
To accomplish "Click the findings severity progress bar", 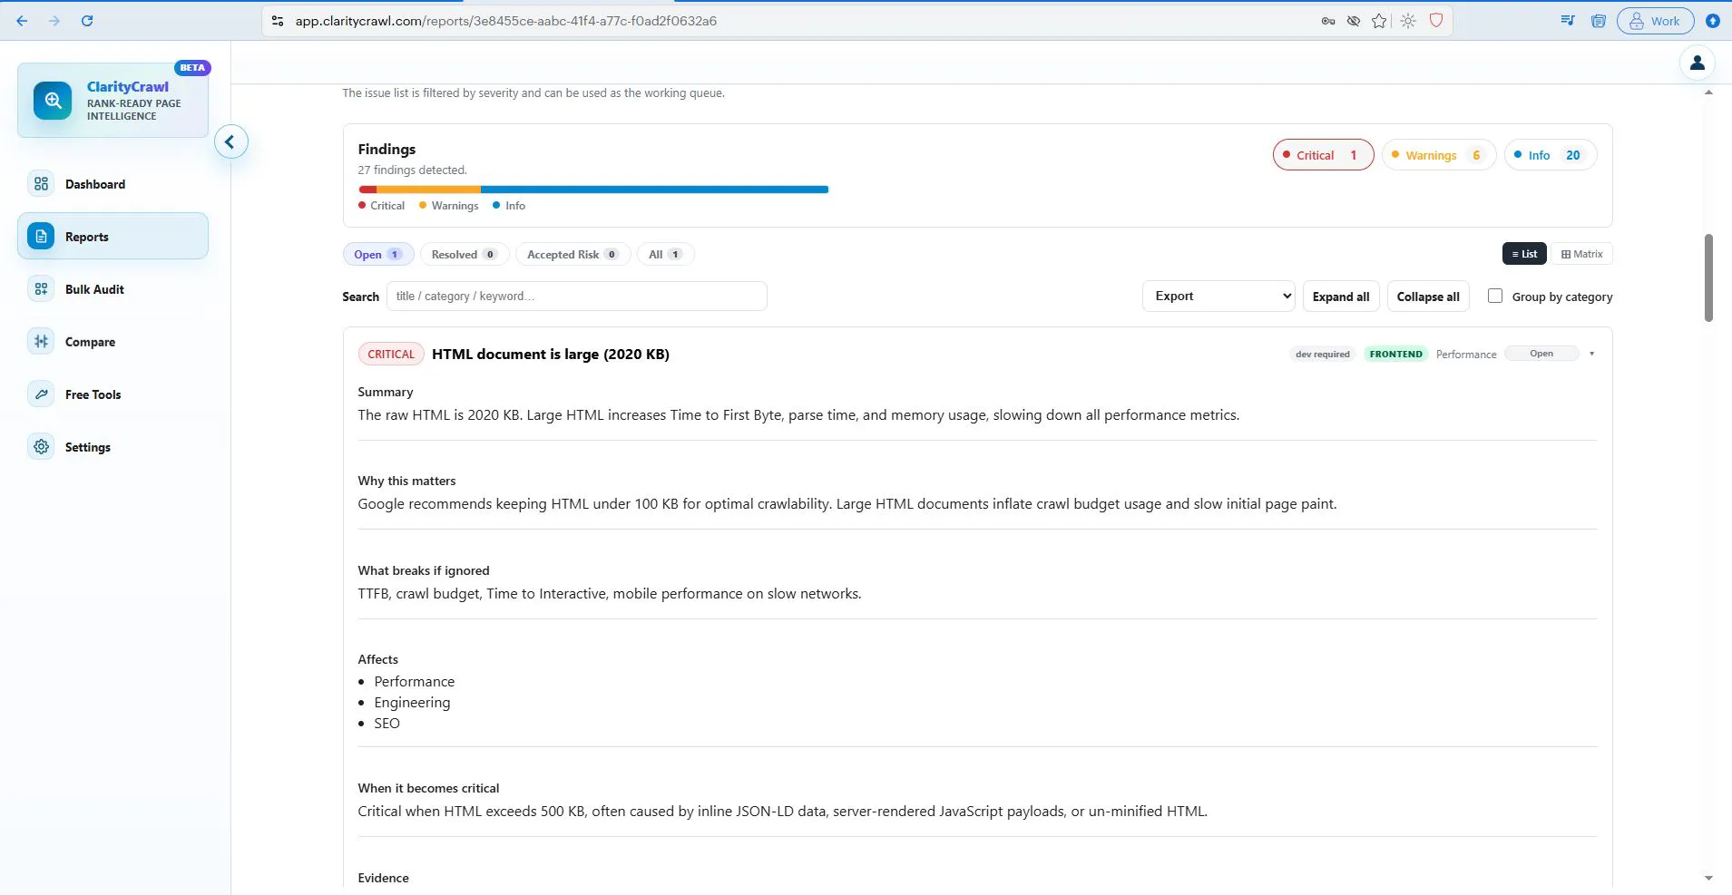I will (593, 190).
